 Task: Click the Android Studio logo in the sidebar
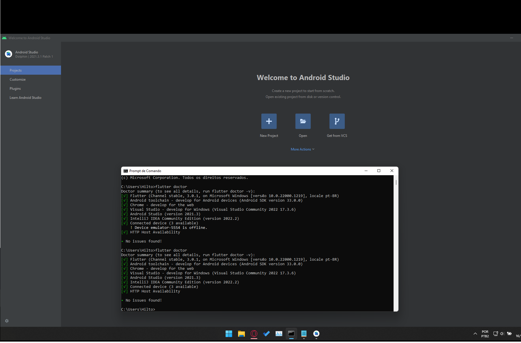point(9,54)
